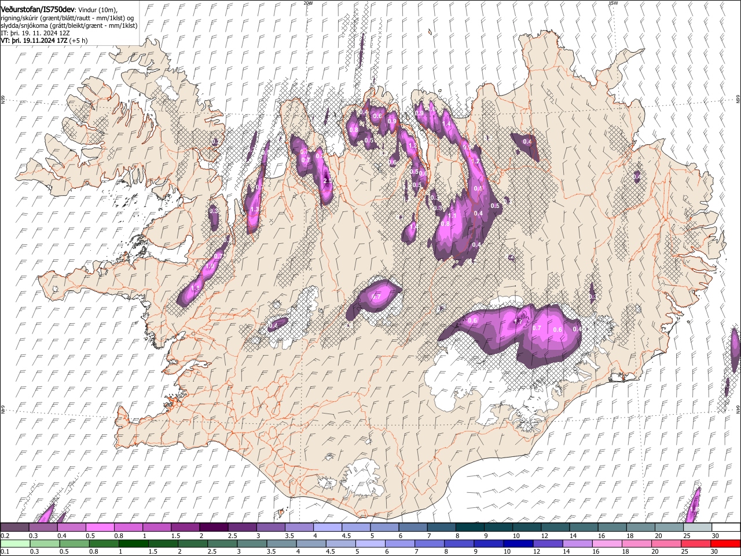Select the 'IT: þri. 19. 11. 2024 12Z' line
Screen dimensions: 741x556
tap(36, 34)
